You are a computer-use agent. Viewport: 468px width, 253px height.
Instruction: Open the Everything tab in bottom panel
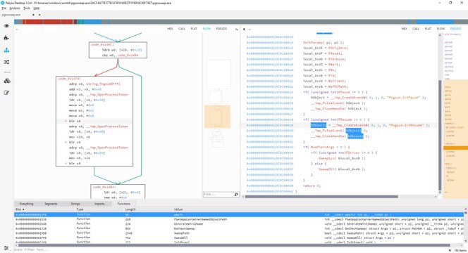coord(26,204)
